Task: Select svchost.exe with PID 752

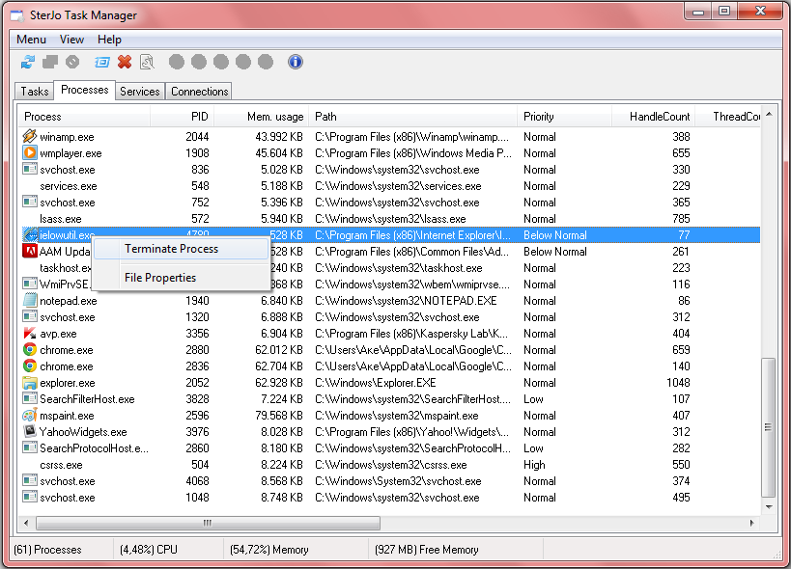Action: 390,202
